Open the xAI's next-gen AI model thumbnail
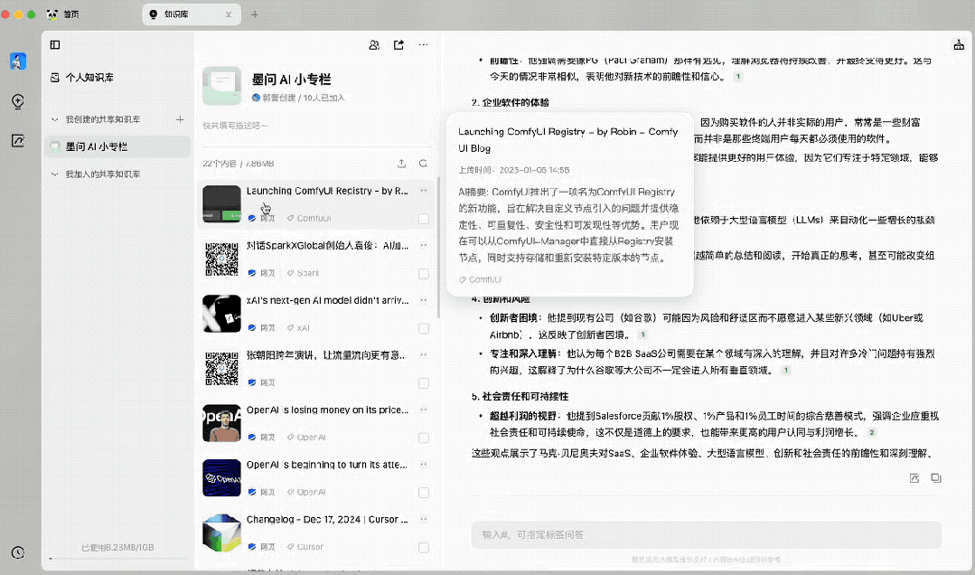This screenshot has height=575, width=975. pyautogui.click(x=221, y=314)
